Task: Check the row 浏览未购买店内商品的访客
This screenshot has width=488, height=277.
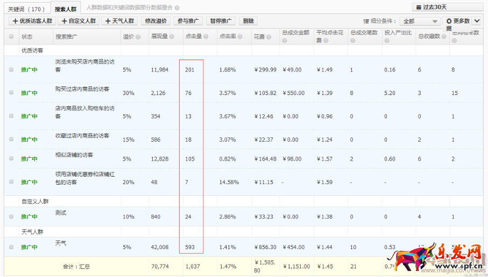Action: (11, 70)
